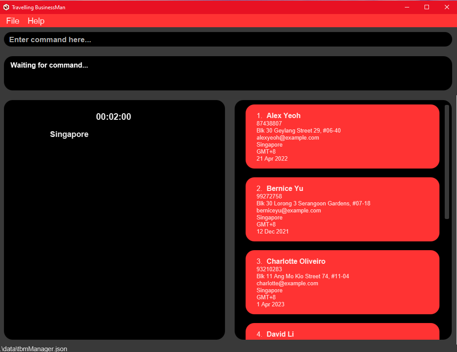Click the 'Waiting for command...' result message
This screenshot has height=352, width=457.
tap(49, 65)
